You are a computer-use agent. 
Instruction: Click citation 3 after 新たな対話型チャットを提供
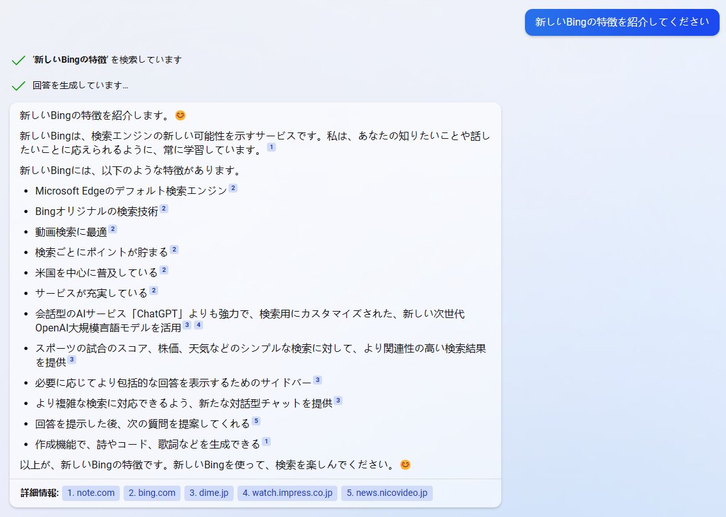339,401
